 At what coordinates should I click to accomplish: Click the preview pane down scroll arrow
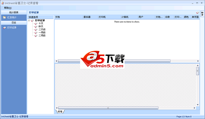coord(197,105)
